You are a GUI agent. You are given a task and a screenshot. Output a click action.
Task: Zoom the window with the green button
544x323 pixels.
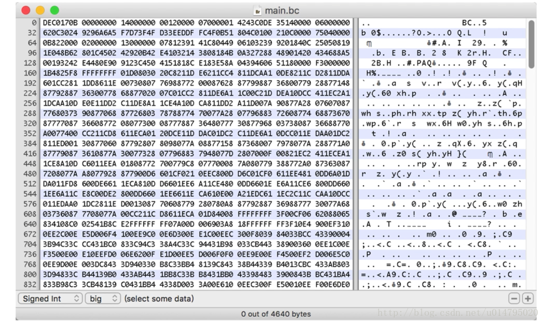tap(54, 10)
